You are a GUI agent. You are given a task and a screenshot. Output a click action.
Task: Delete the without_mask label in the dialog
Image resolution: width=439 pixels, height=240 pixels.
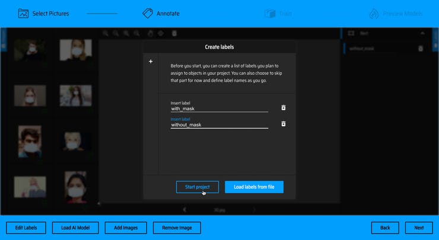(284, 124)
